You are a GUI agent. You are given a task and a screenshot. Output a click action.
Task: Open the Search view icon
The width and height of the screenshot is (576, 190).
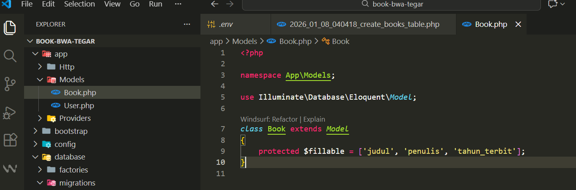tap(10, 56)
